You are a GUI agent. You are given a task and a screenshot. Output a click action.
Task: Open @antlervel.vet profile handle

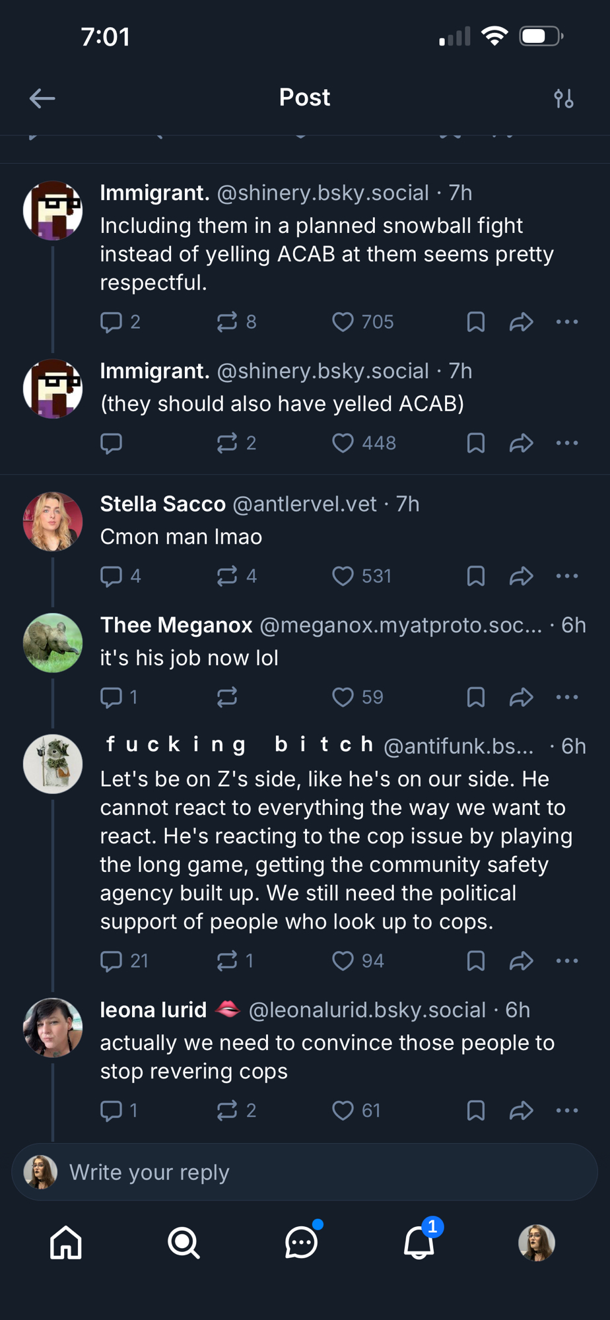[304, 504]
